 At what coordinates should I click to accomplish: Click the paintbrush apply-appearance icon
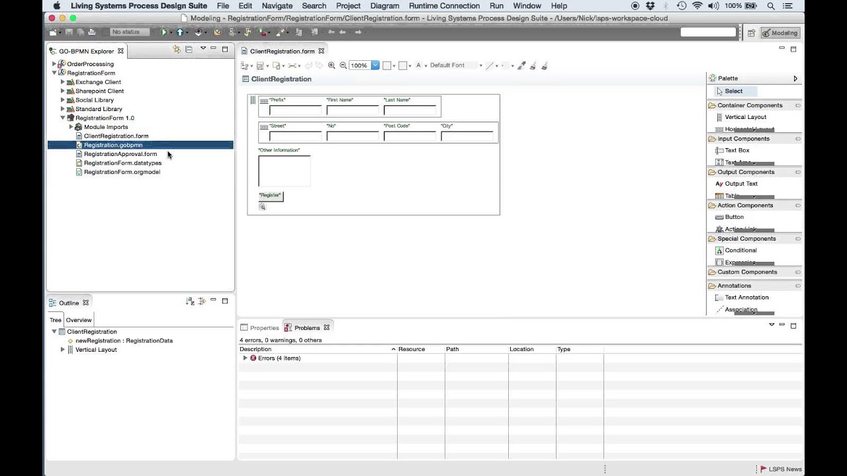point(533,65)
